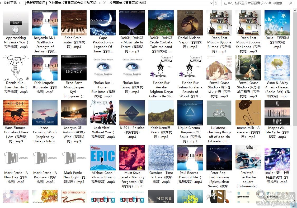Select the Approaching Nirvana - You thumbnail

click(16, 23)
